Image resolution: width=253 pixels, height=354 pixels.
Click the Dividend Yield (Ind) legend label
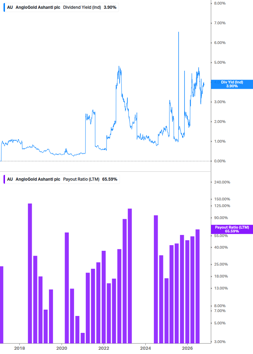pos(82,7)
